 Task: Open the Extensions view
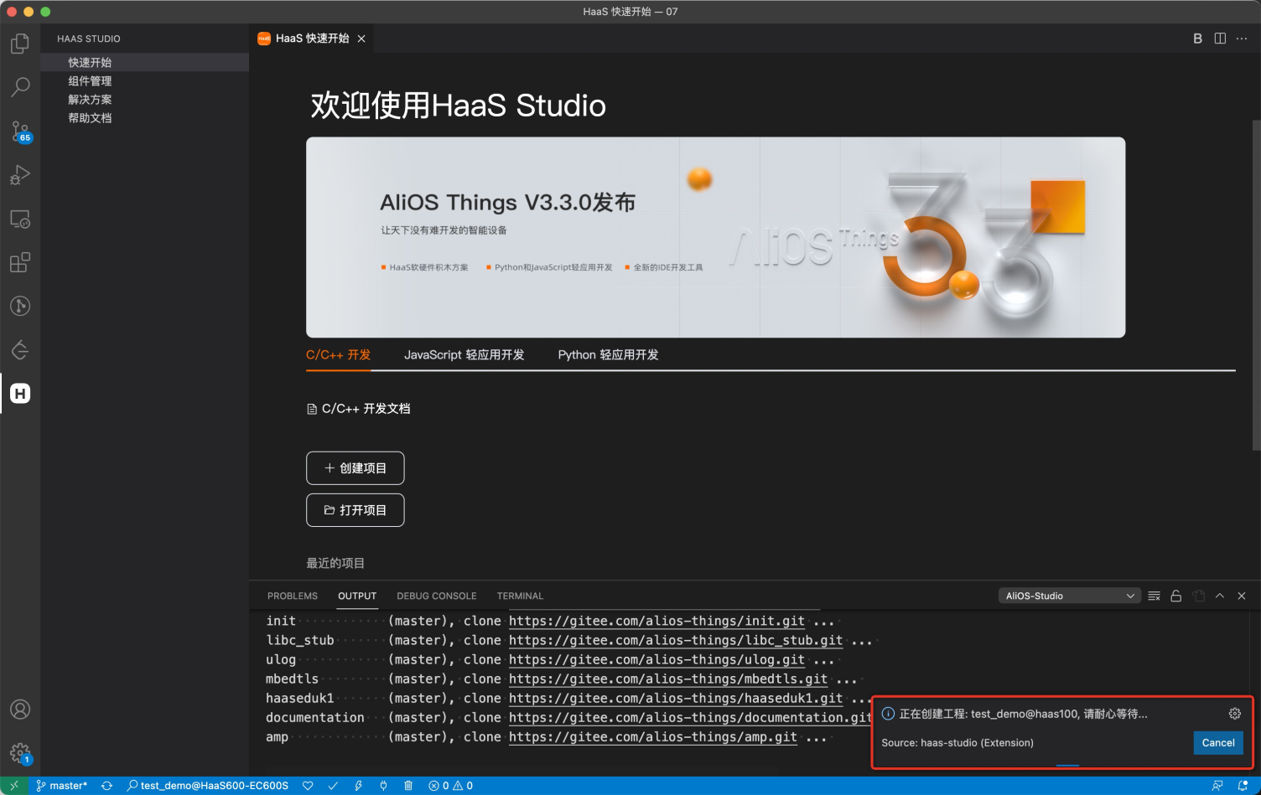20,262
